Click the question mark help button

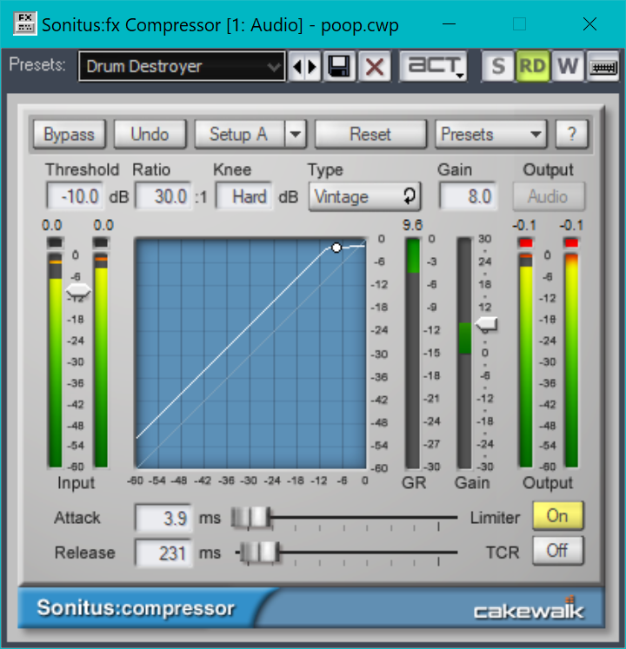[x=571, y=134]
